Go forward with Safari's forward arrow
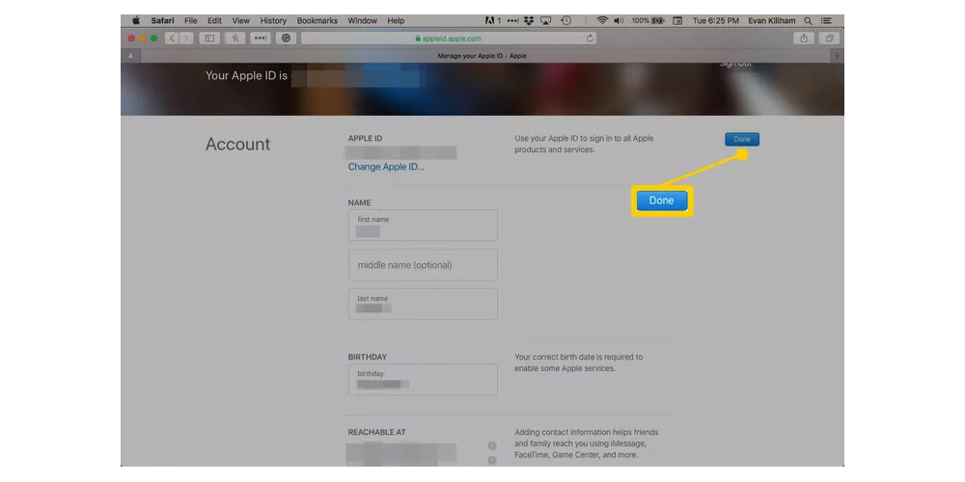Viewport: 965px width, 482px height. click(x=186, y=39)
